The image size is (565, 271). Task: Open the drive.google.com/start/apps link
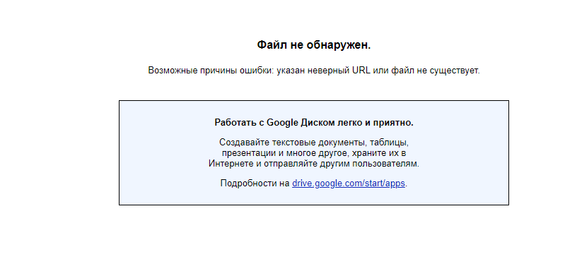(x=349, y=183)
